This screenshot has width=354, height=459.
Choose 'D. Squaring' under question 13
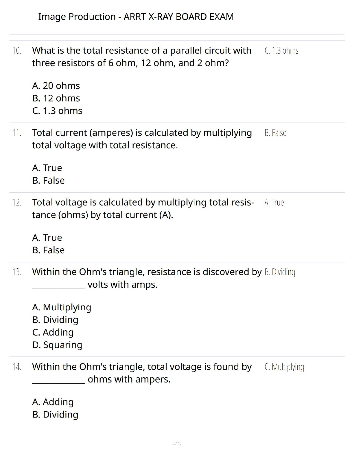point(57,345)
